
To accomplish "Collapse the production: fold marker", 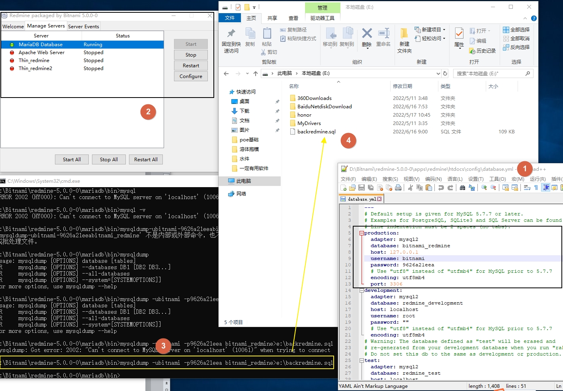I will [362, 233].
